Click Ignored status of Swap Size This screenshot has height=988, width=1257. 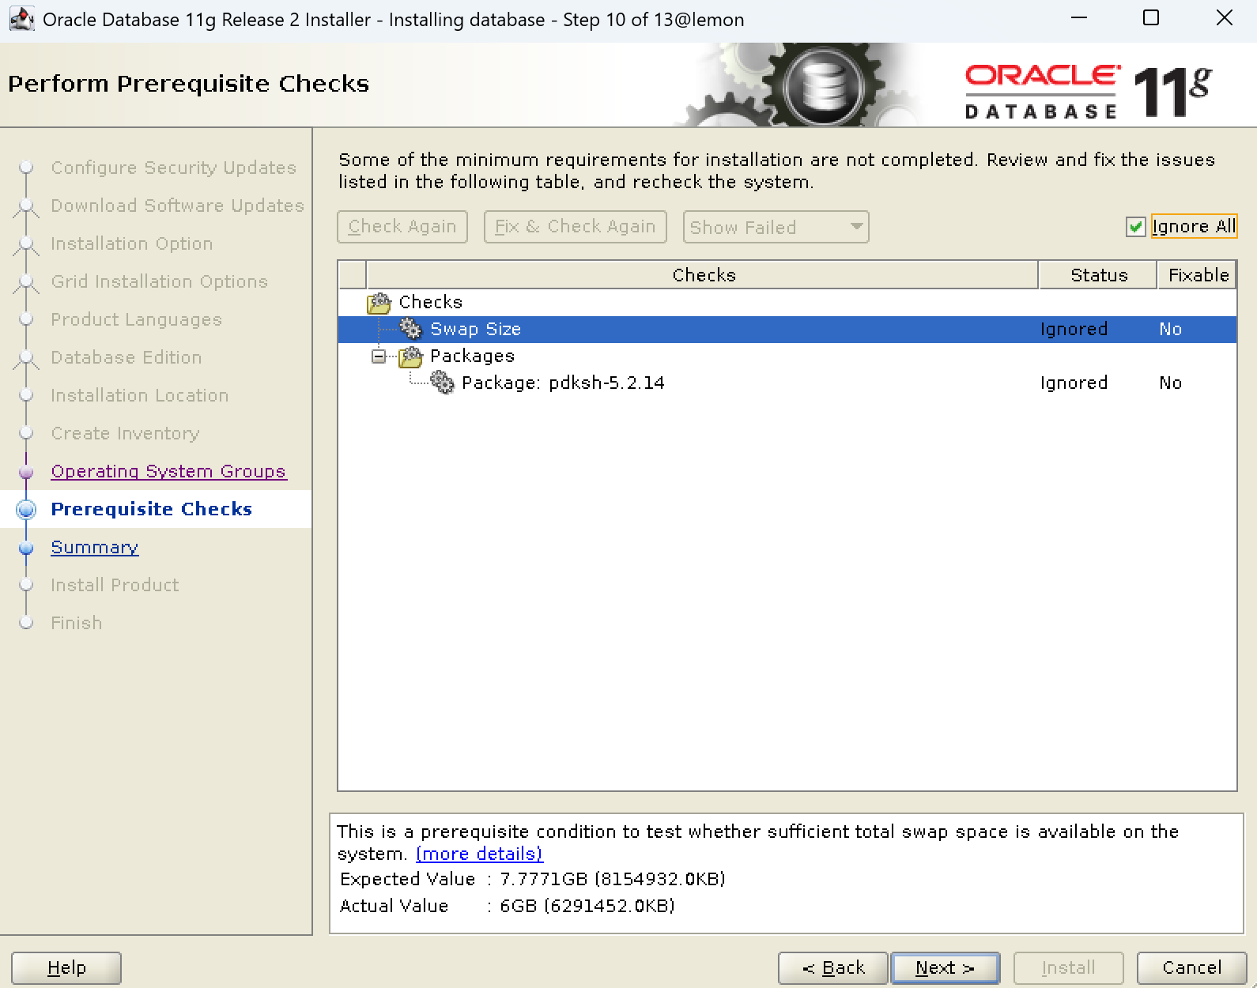(x=1074, y=330)
